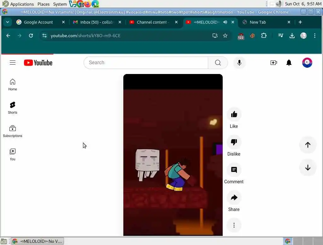Open the Places menu
The width and height of the screenshot is (323, 245).
(x=44, y=4)
